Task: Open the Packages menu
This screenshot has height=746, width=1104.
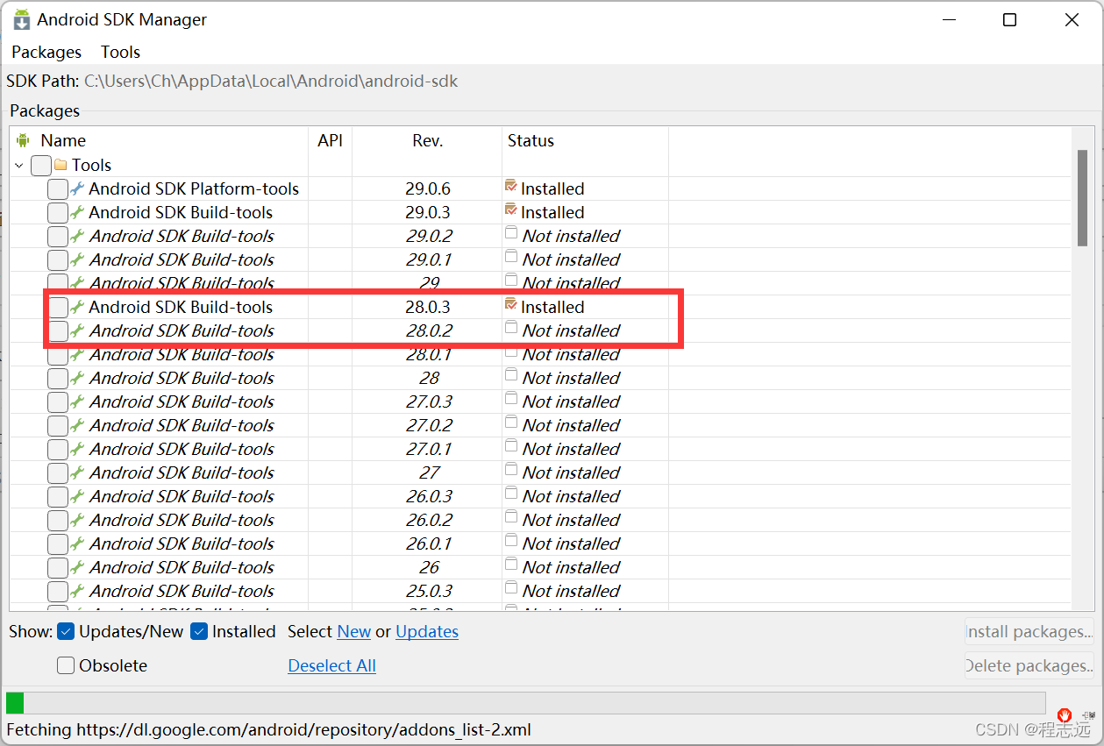Action: [46, 52]
